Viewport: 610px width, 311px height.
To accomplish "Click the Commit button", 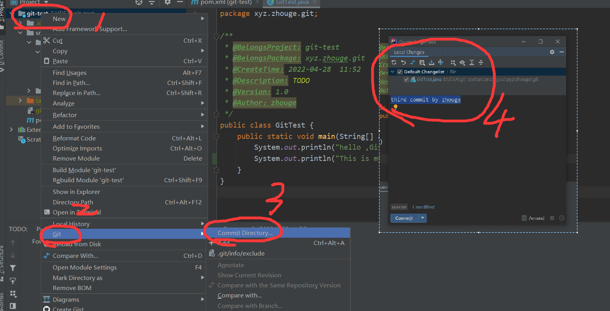I will (x=404, y=218).
